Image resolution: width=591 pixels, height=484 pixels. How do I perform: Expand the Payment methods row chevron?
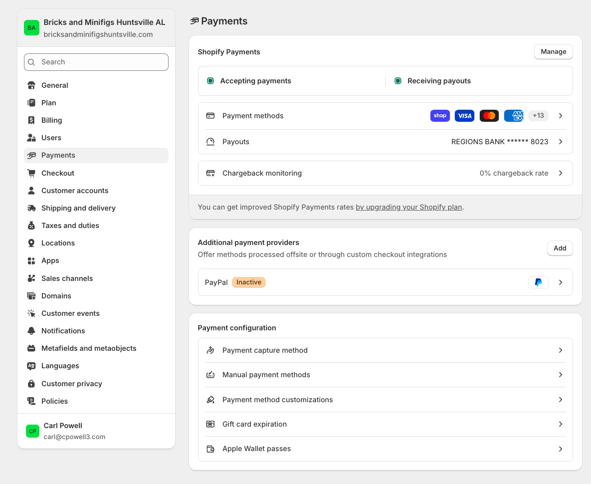click(x=561, y=116)
